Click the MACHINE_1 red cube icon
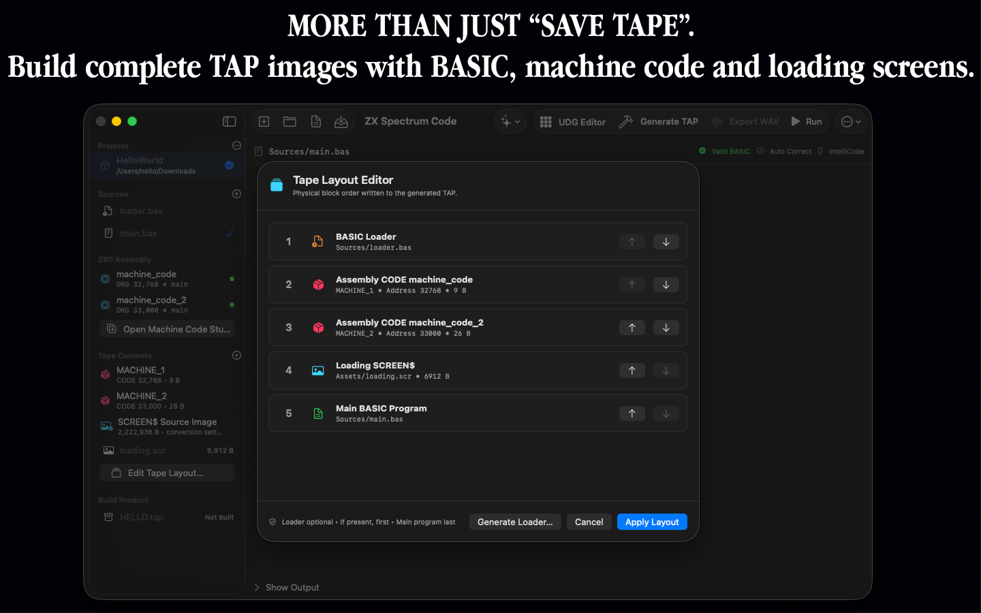Screen dimensions: 981x613 click(x=106, y=375)
